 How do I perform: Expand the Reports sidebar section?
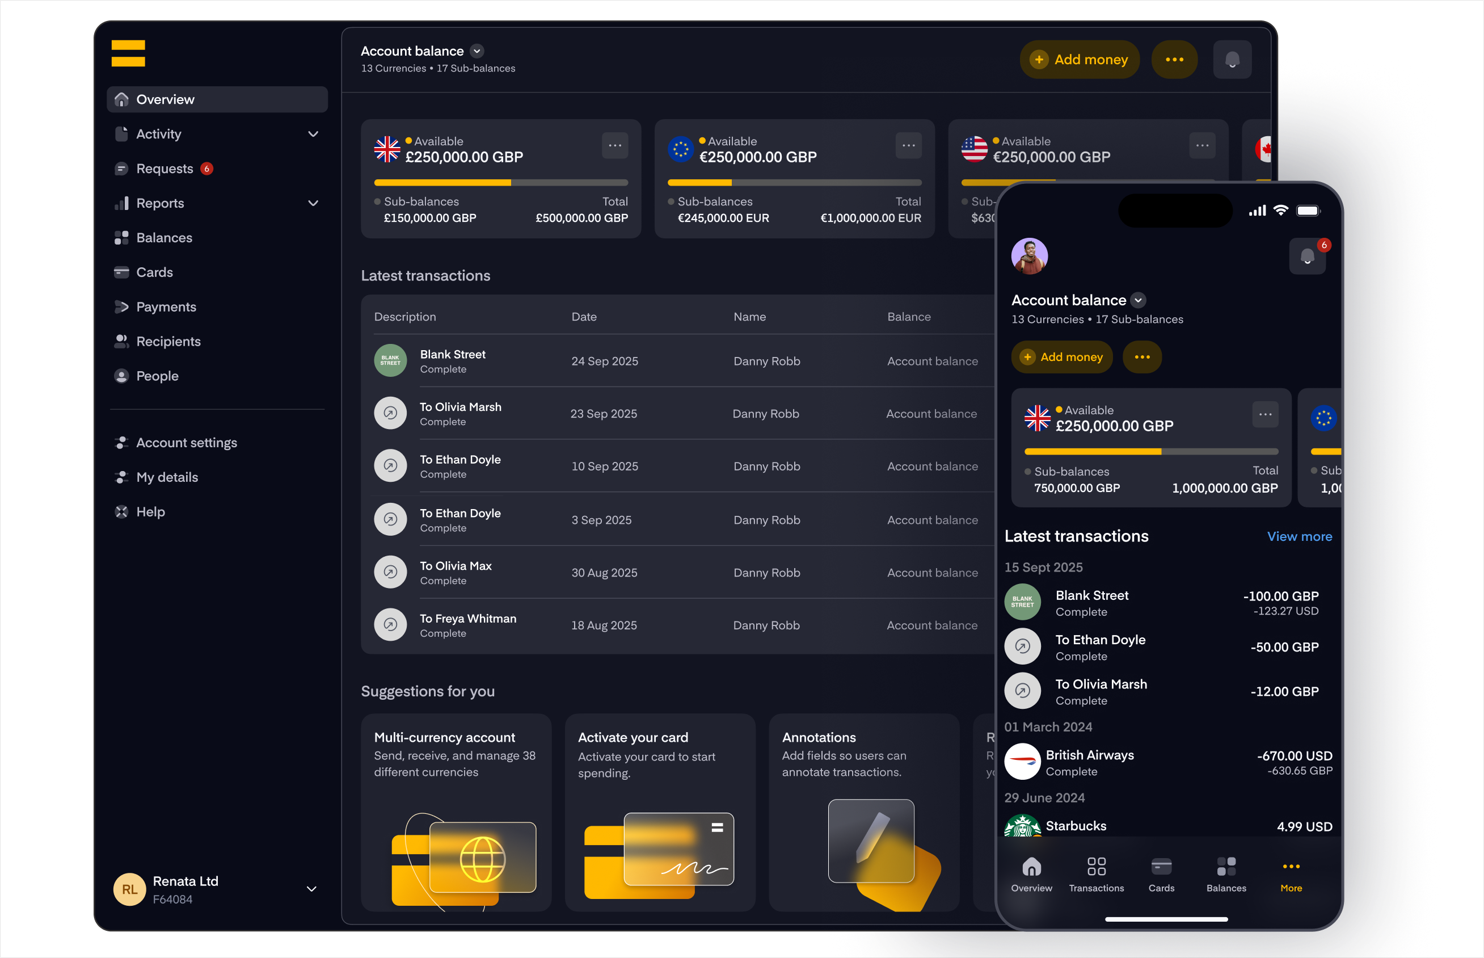313,203
